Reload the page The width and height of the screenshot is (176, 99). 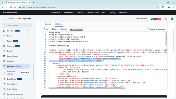coord(11,7)
